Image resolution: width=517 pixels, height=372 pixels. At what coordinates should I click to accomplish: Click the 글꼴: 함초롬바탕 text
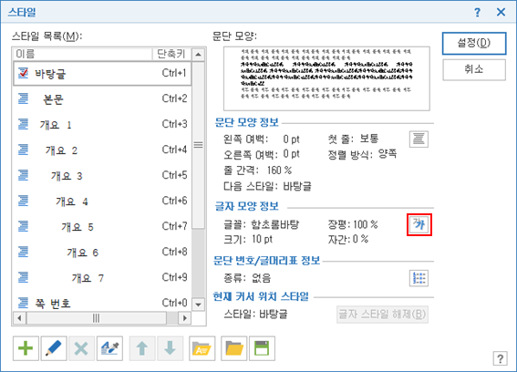tap(262, 224)
